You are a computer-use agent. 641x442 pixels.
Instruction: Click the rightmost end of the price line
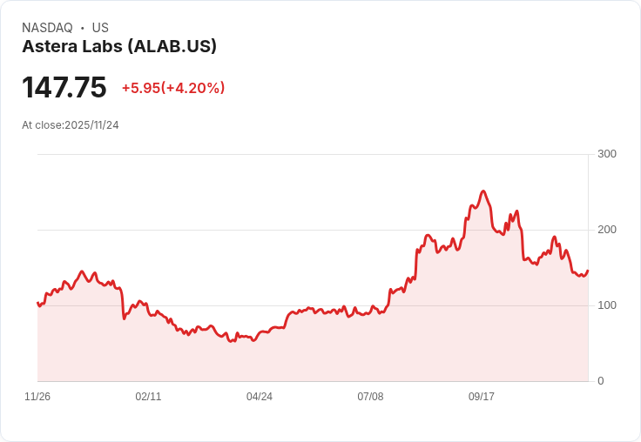point(588,271)
